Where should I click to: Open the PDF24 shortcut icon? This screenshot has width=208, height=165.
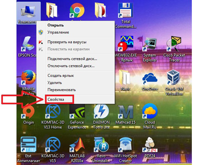coord(150,145)
